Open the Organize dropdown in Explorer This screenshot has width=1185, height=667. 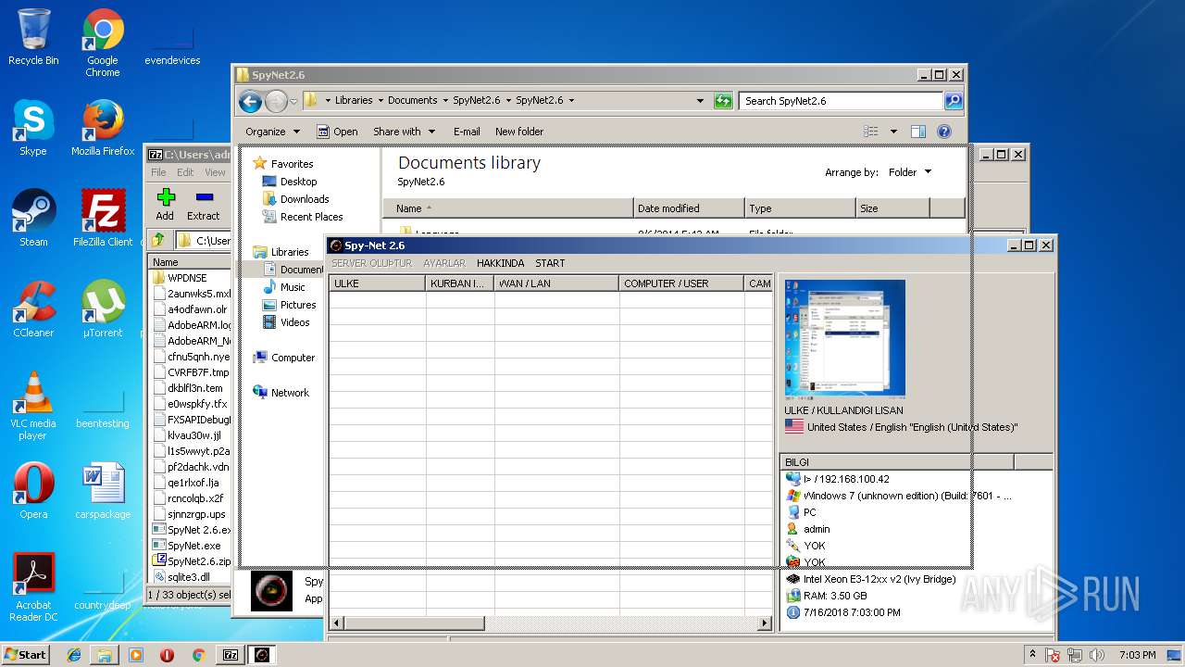click(x=272, y=132)
